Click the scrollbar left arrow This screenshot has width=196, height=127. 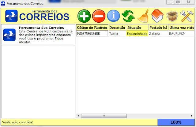point(78,116)
